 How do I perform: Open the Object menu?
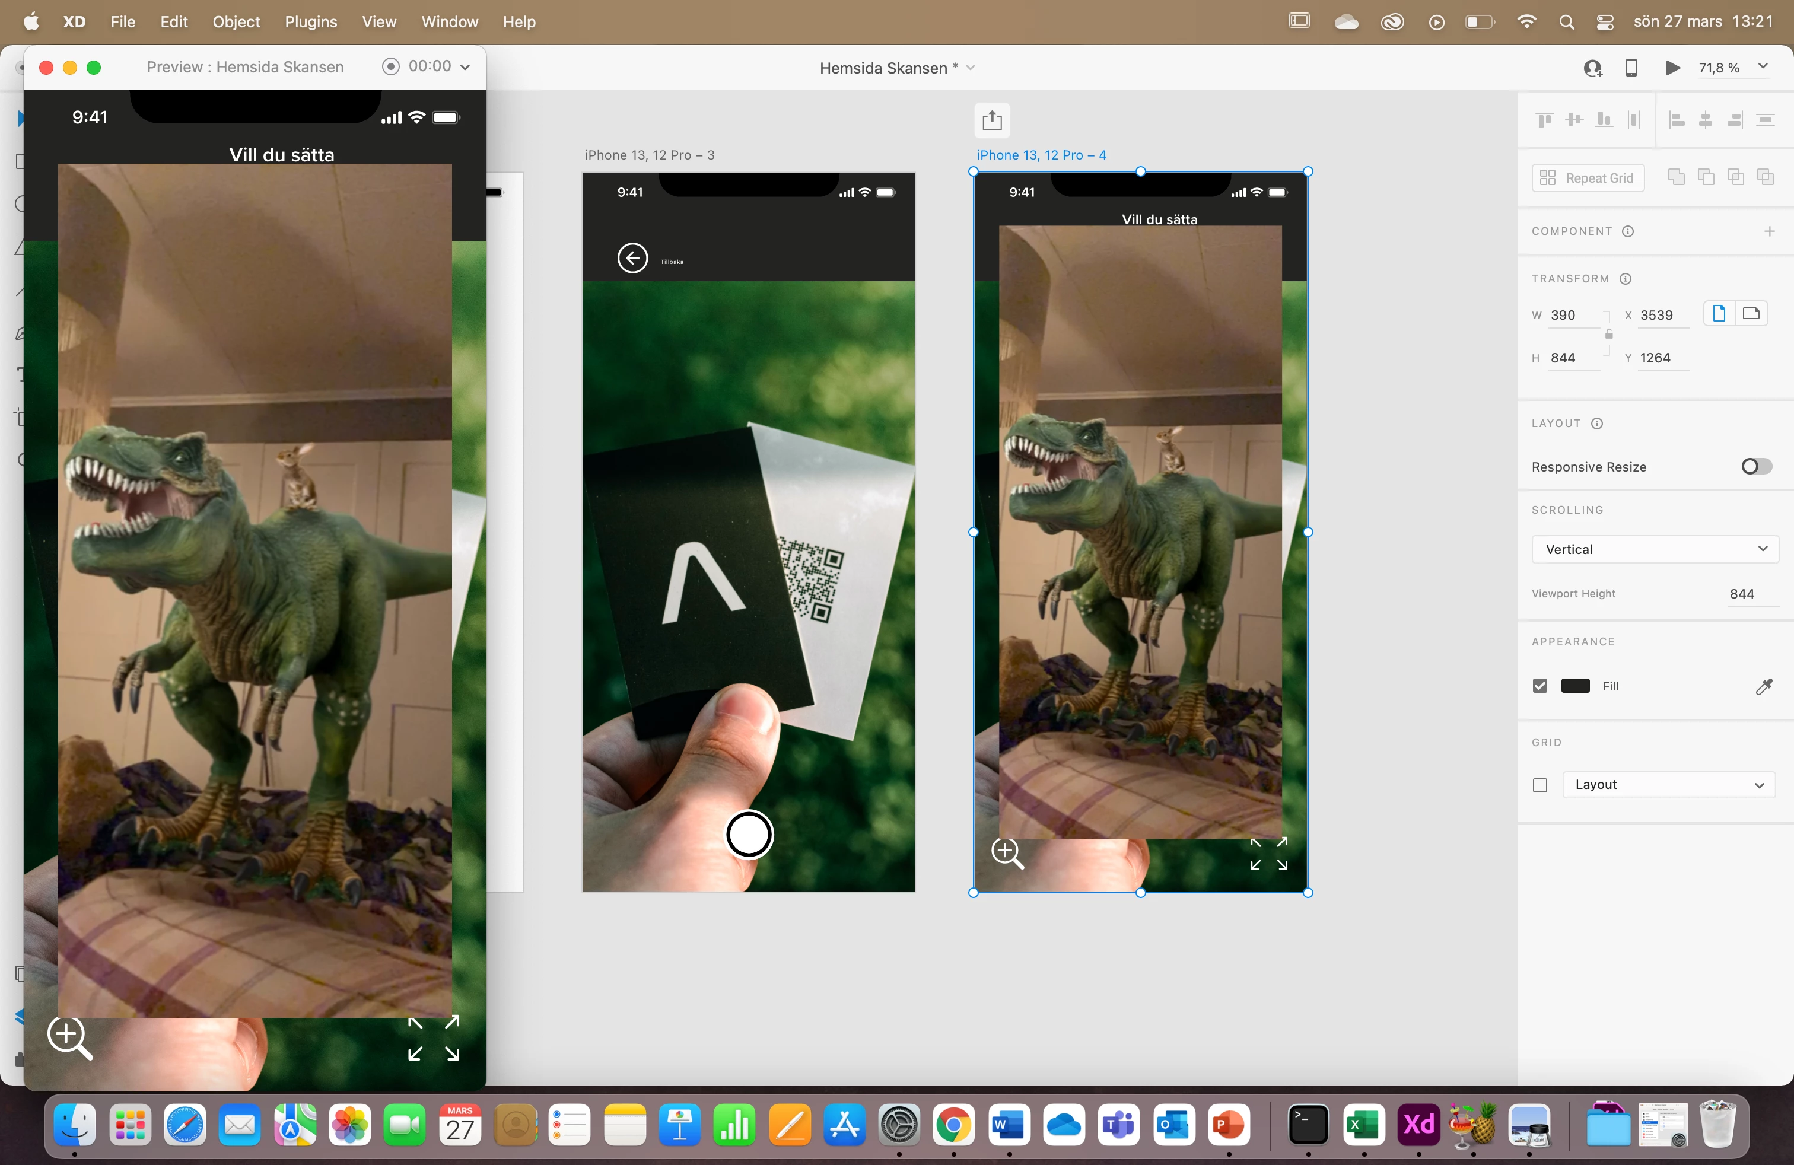click(x=236, y=22)
